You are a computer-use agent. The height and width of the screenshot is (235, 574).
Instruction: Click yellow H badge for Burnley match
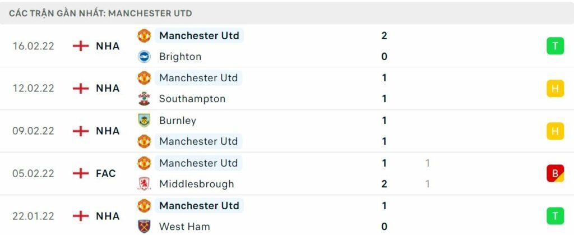[x=555, y=131]
